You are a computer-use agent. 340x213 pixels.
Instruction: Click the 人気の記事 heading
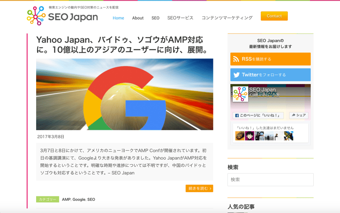point(241,207)
